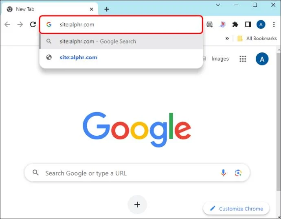Switch to the New Tab tab
Viewport: 281px width, 219px height.
[49, 9]
